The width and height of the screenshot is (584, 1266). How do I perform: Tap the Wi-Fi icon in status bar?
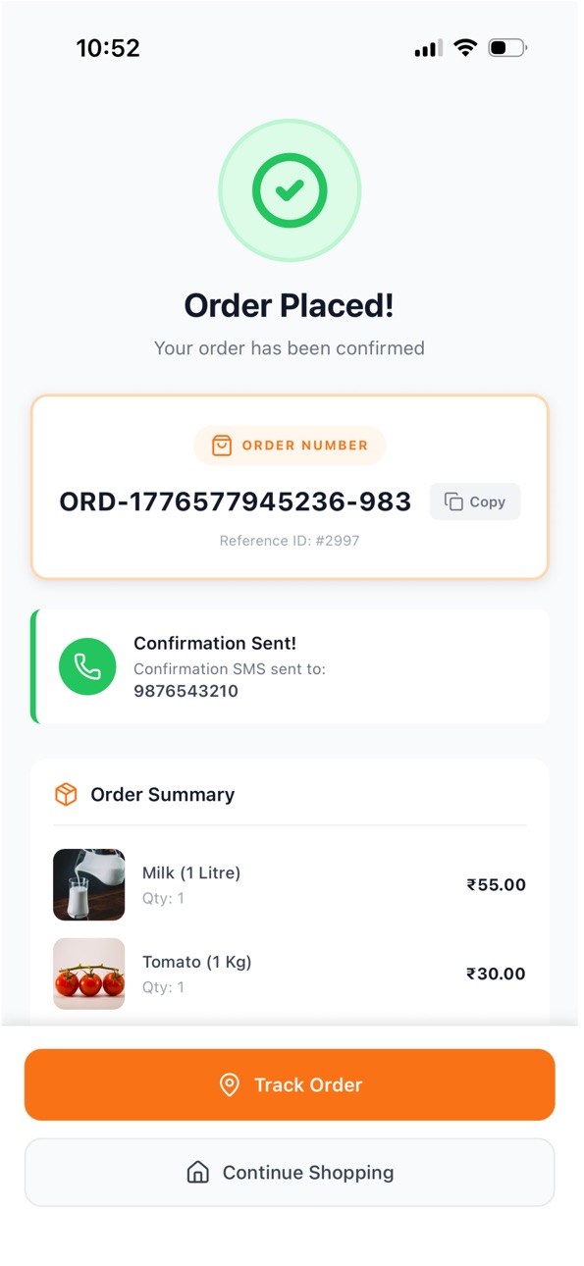tap(465, 47)
